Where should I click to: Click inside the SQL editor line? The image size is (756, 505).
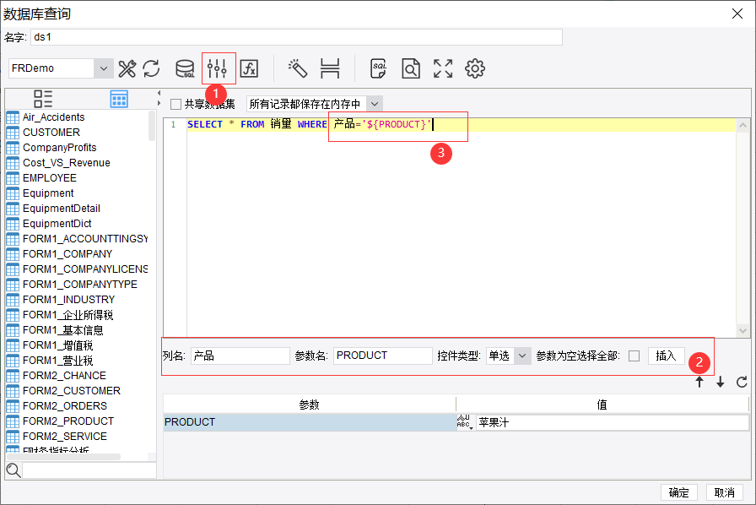click(462, 124)
